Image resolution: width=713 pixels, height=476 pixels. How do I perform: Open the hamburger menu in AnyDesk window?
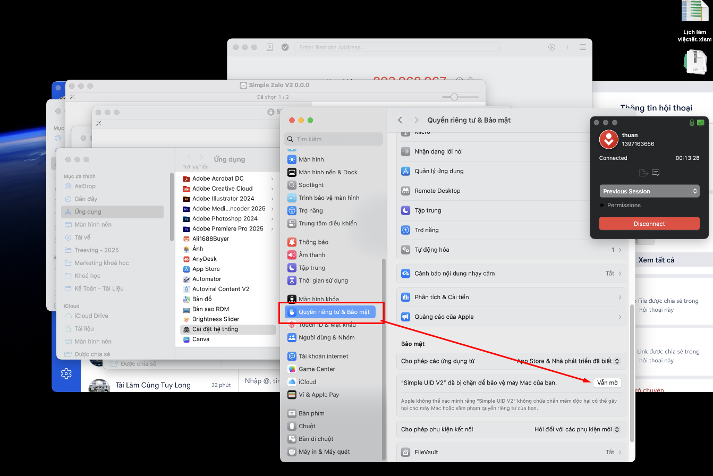click(x=583, y=47)
